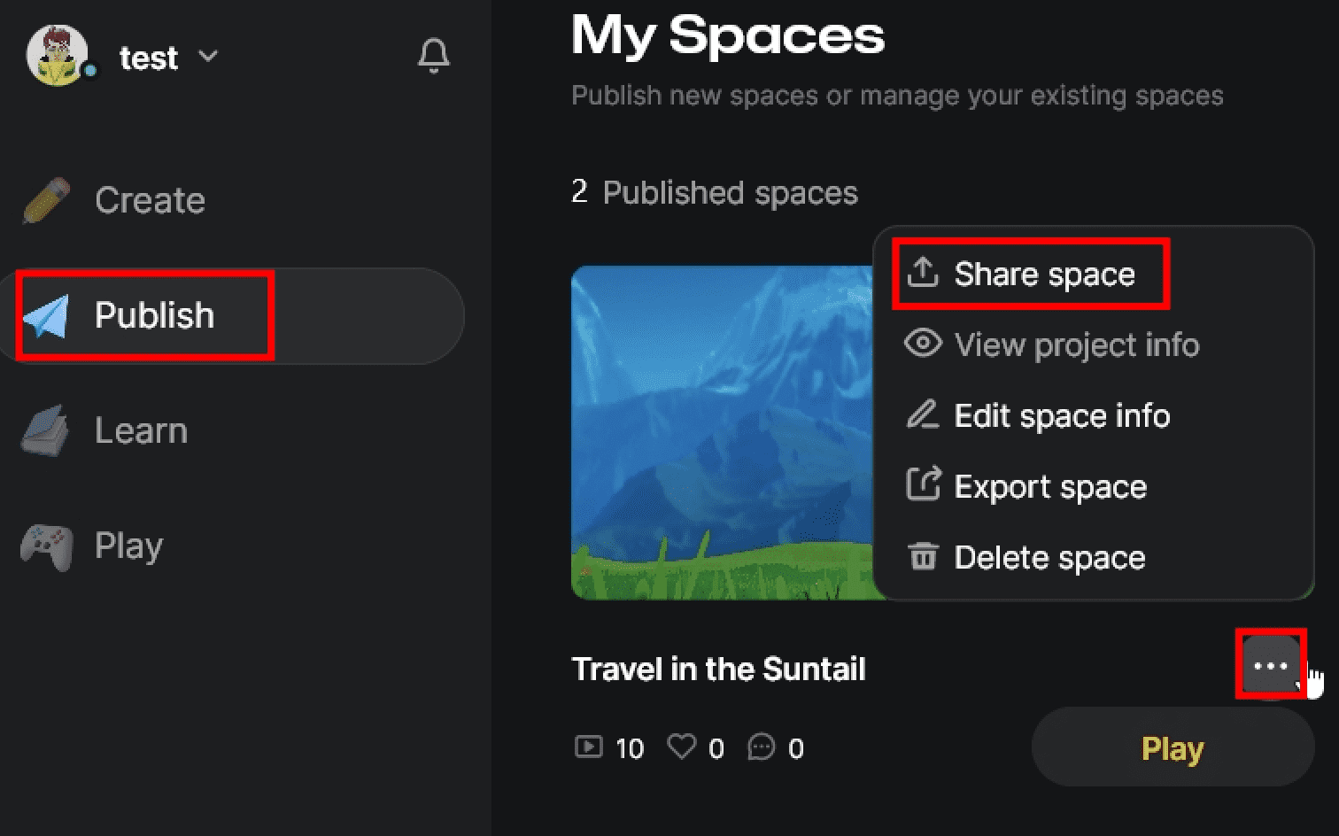This screenshot has width=1339, height=836.
Task: Select the Create pencil icon in sidebar
Action: pos(46,199)
